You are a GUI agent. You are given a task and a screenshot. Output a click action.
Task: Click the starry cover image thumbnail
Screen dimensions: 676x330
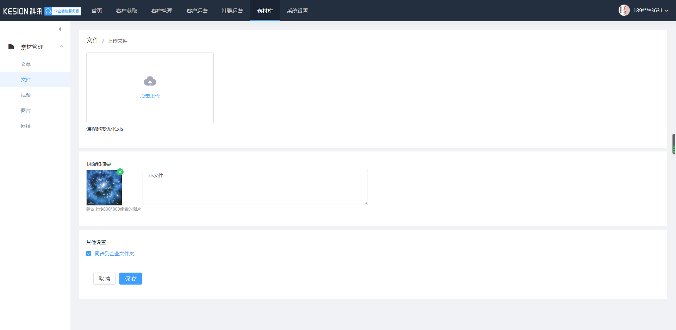click(104, 188)
